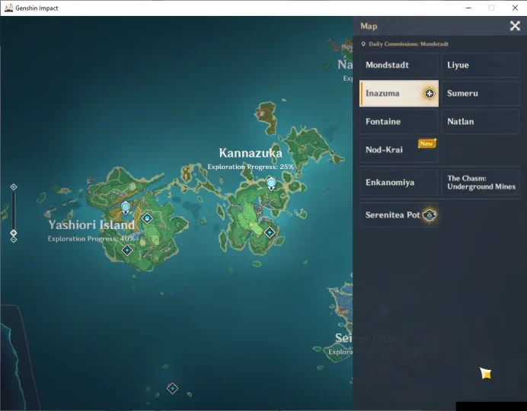This screenshot has height=411, width=527.
Task: Click the highlighted Inazuma region button
Action: click(x=399, y=94)
